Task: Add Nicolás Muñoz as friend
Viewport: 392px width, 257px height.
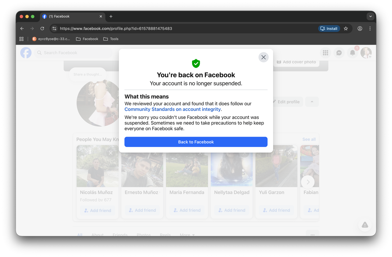Action: point(97,210)
